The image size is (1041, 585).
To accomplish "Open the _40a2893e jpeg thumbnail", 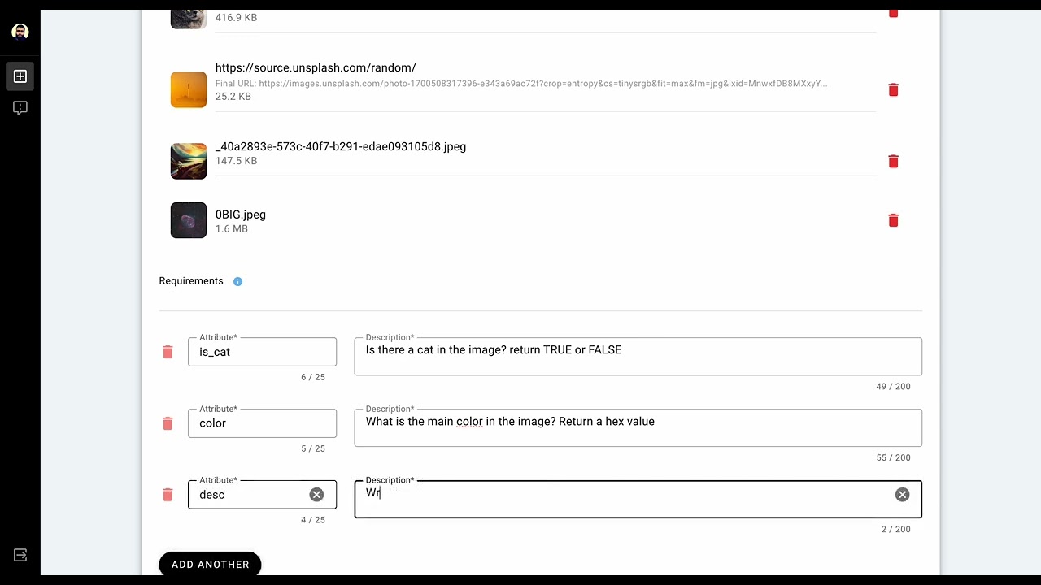I will click(x=189, y=161).
